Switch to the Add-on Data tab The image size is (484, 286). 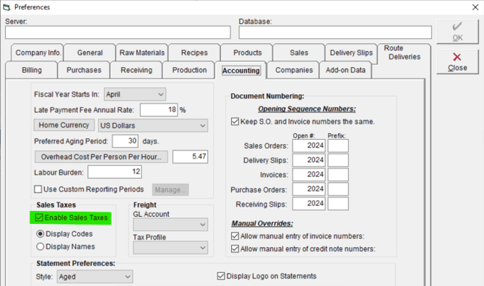pyautogui.click(x=345, y=70)
